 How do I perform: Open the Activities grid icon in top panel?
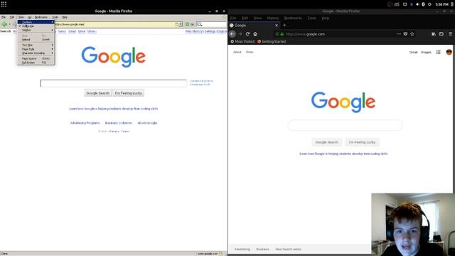(4, 4)
